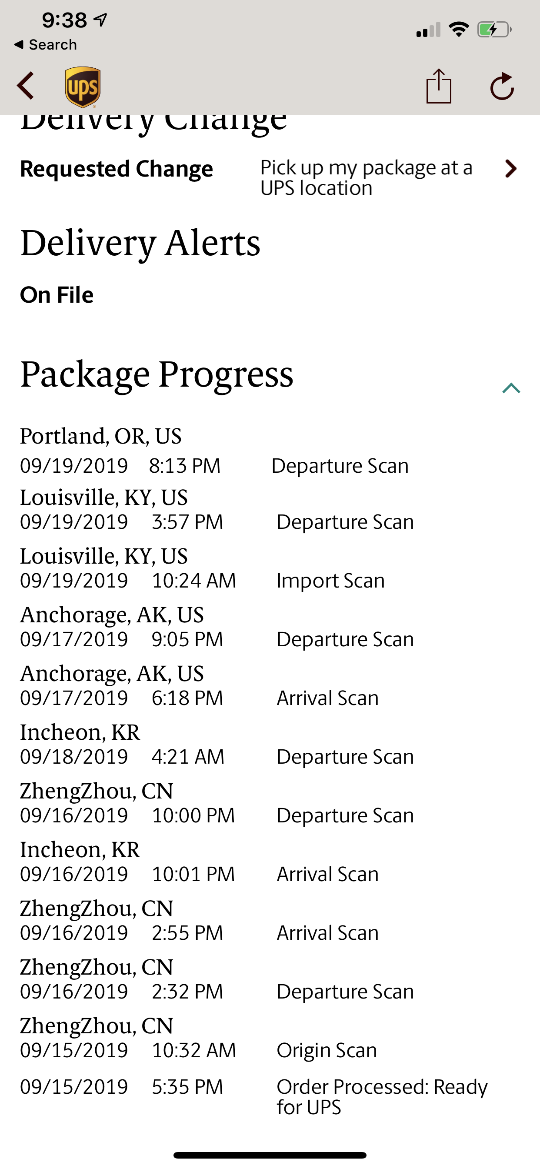Tap the home indicator bar

pyautogui.click(x=270, y=1155)
